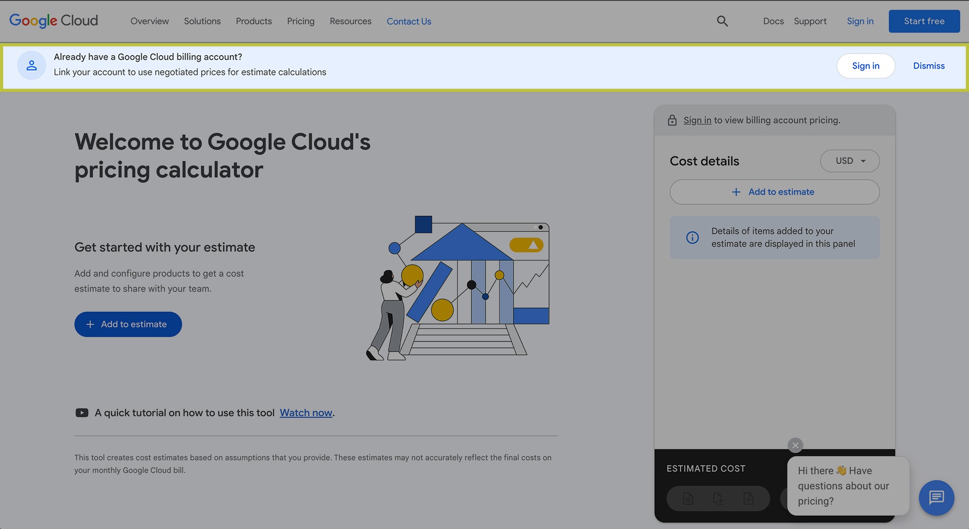The height and width of the screenshot is (529, 969).
Task: Dismiss the billing account banner
Action: pyautogui.click(x=928, y=66)
